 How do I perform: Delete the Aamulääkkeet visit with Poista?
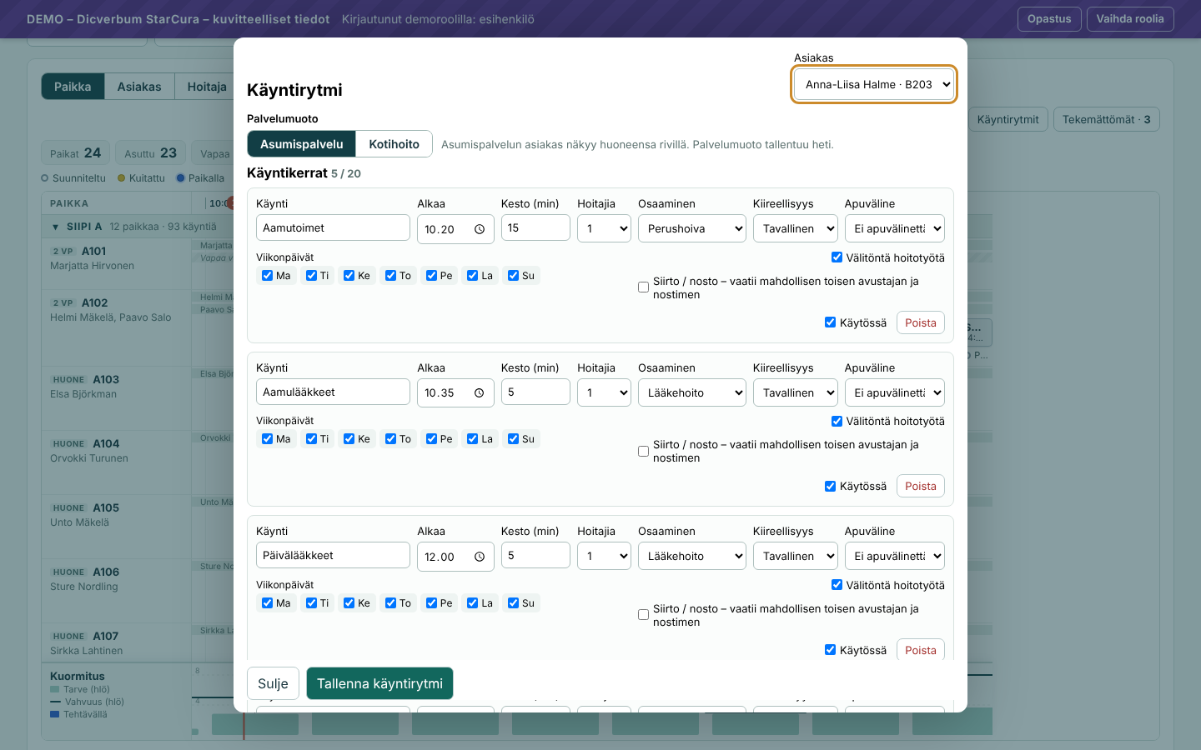tap(921, 486)
